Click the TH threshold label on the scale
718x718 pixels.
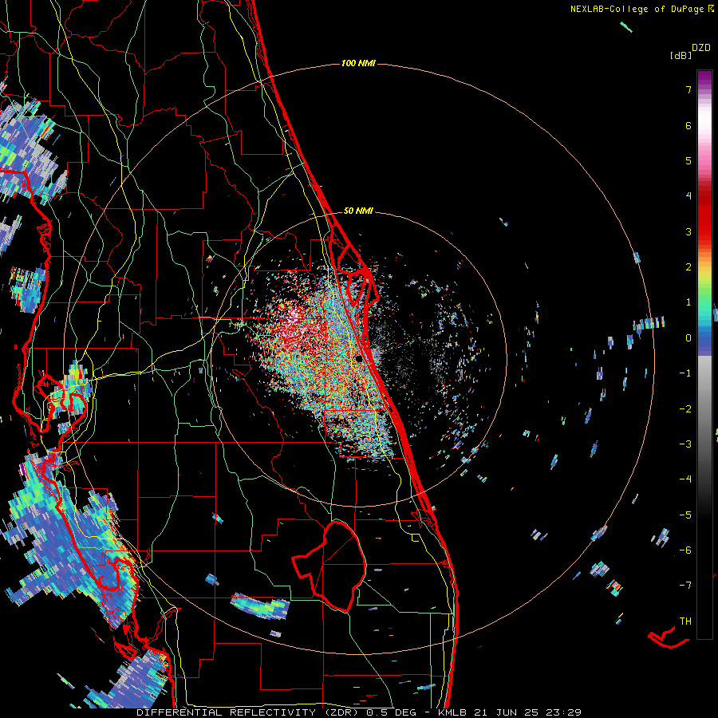point(685,621)
